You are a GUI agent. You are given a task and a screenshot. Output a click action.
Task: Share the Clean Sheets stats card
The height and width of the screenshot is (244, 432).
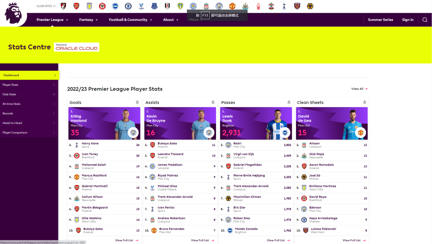pyautogui.click(x=364, y=102)
